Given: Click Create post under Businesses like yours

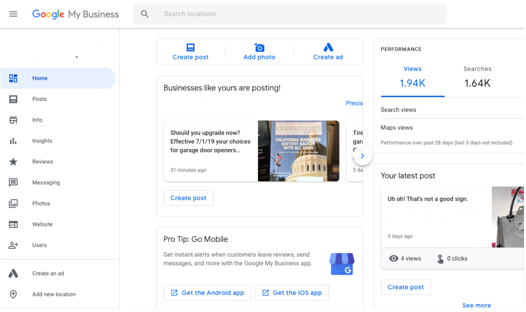Looking at the screenshot, I should tap(189, 198).
